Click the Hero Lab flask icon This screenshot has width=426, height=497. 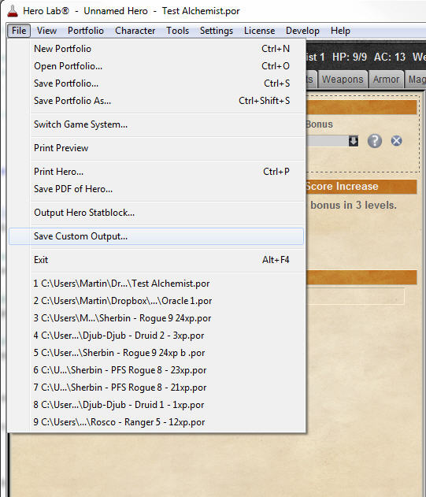click(x=13, y=11)
